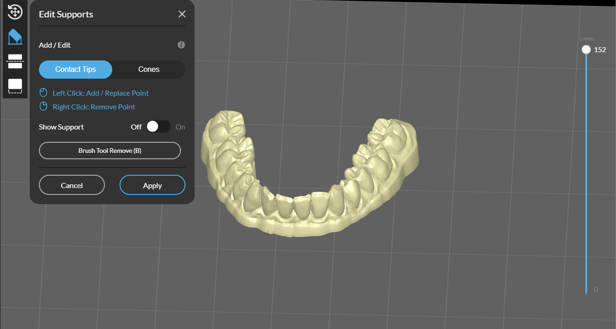Switch to the Contact Tips tab
Screen dimensions: 616x329
pyautogui.click(x=76, y=70)
